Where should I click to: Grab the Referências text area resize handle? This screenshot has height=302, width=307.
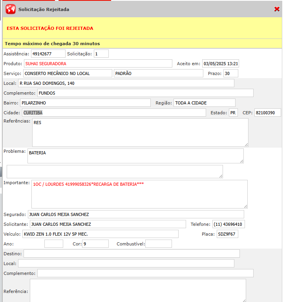[x=246, y=144]
